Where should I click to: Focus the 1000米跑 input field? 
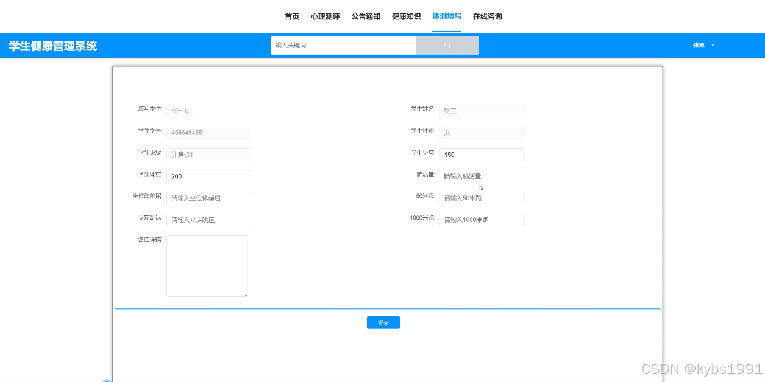coord(481,220)
